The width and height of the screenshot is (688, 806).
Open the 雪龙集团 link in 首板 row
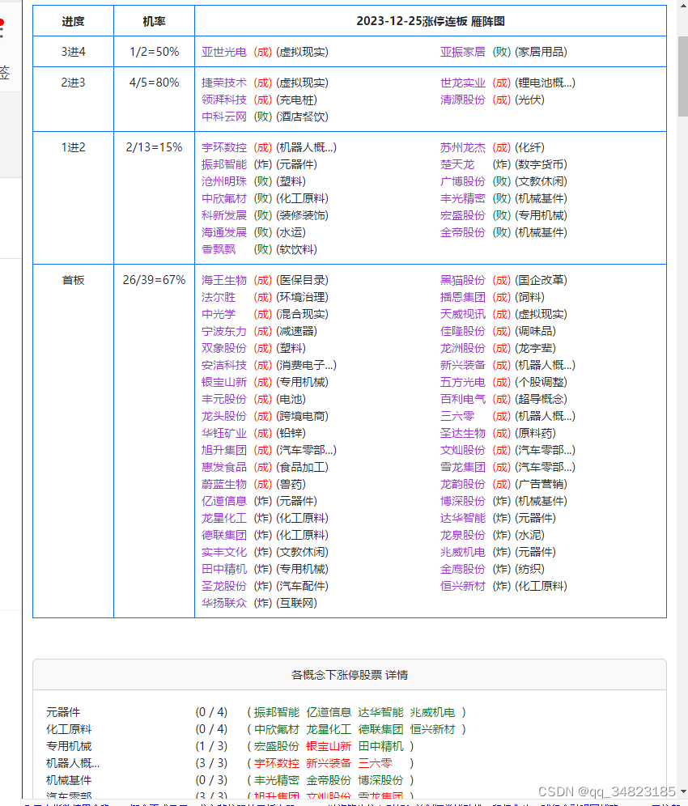click(x=462, y=467)
